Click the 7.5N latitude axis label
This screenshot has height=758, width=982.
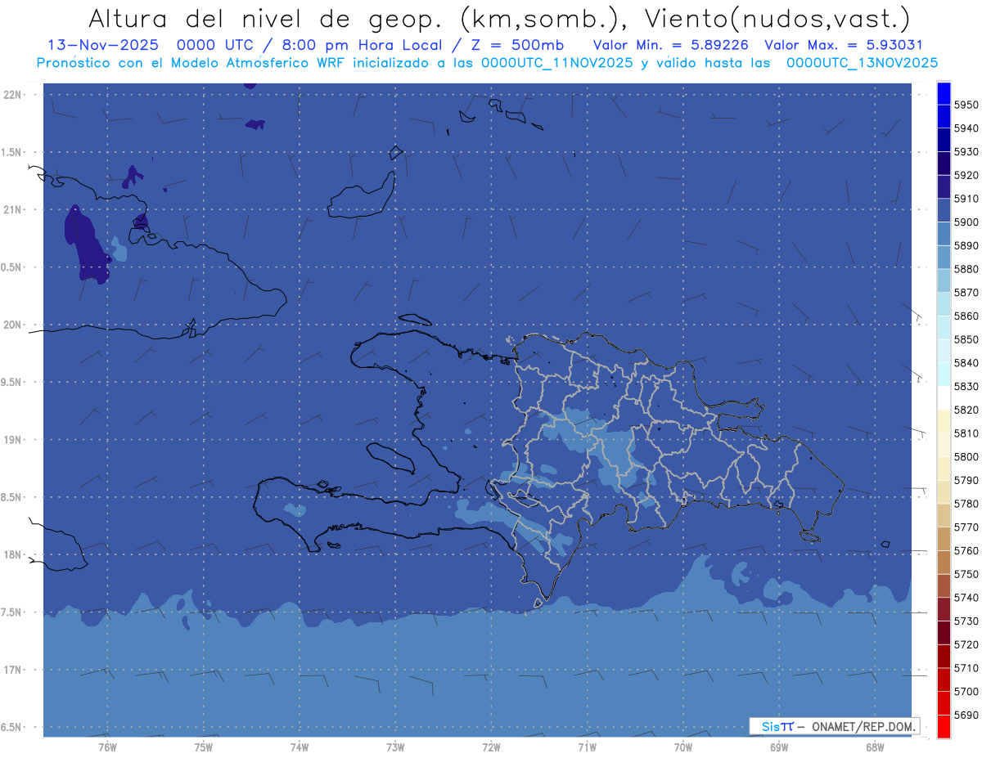coord(13,612)
